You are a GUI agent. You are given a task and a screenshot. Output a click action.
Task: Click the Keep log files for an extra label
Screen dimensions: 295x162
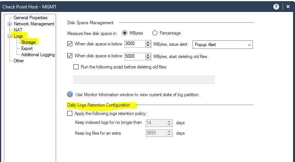click(x=98, y=133)
